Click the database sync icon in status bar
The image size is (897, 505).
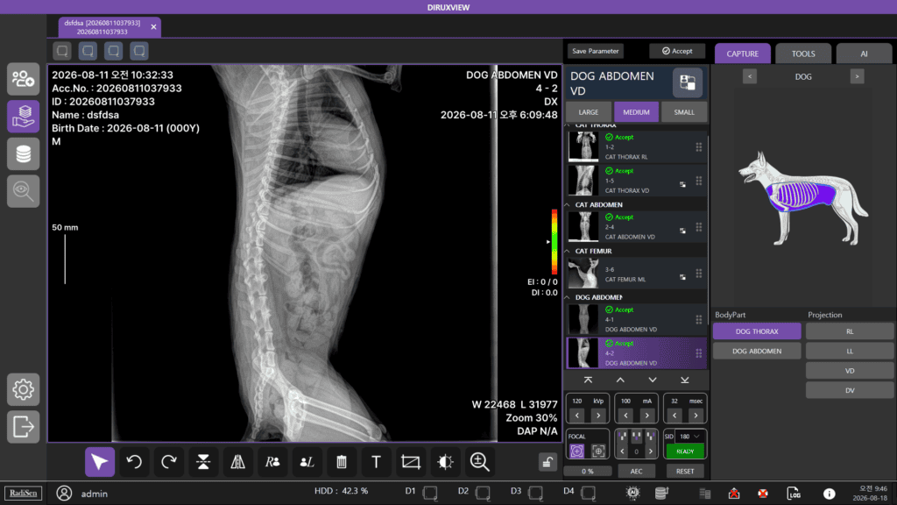[x=661, y=493]
